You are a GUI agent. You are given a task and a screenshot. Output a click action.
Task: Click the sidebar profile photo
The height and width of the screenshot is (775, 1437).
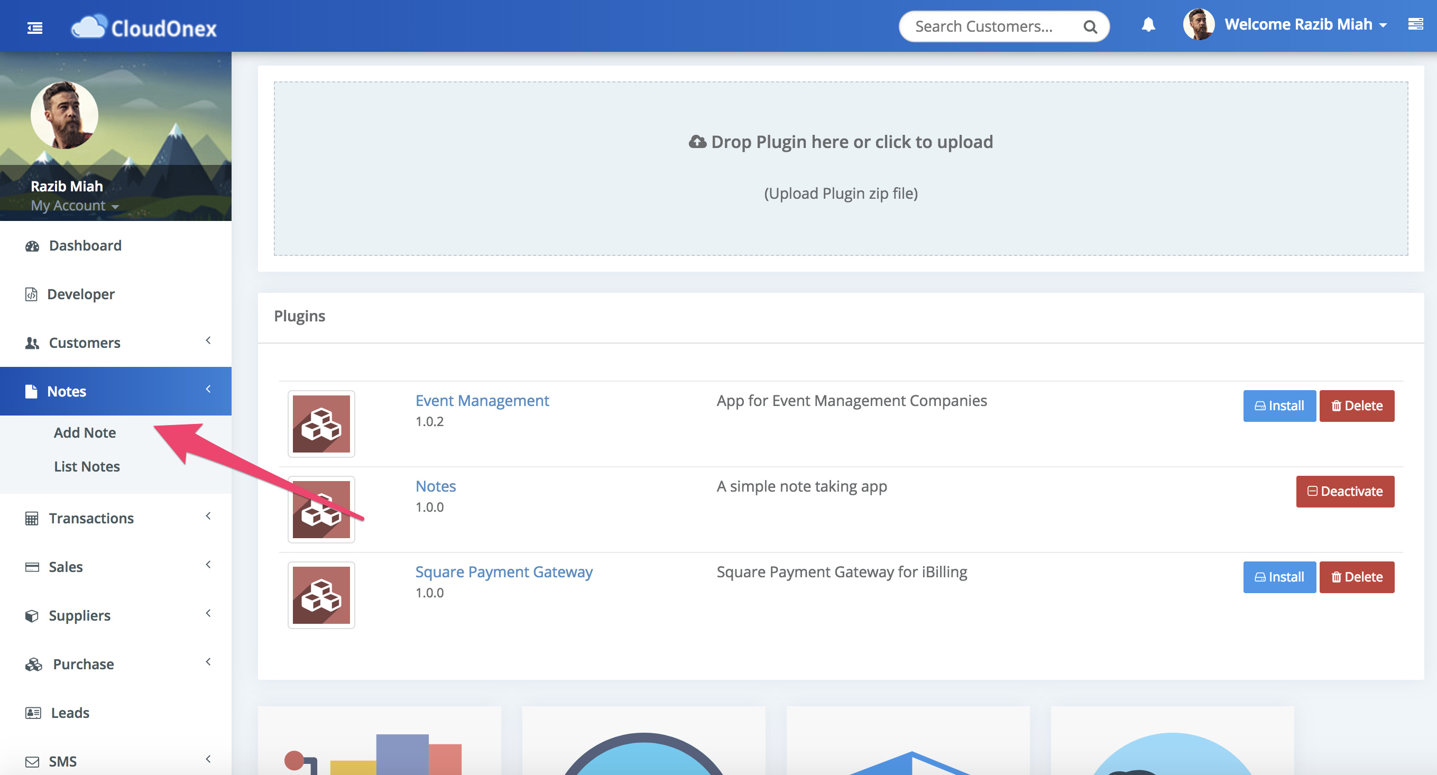point(64,115)
